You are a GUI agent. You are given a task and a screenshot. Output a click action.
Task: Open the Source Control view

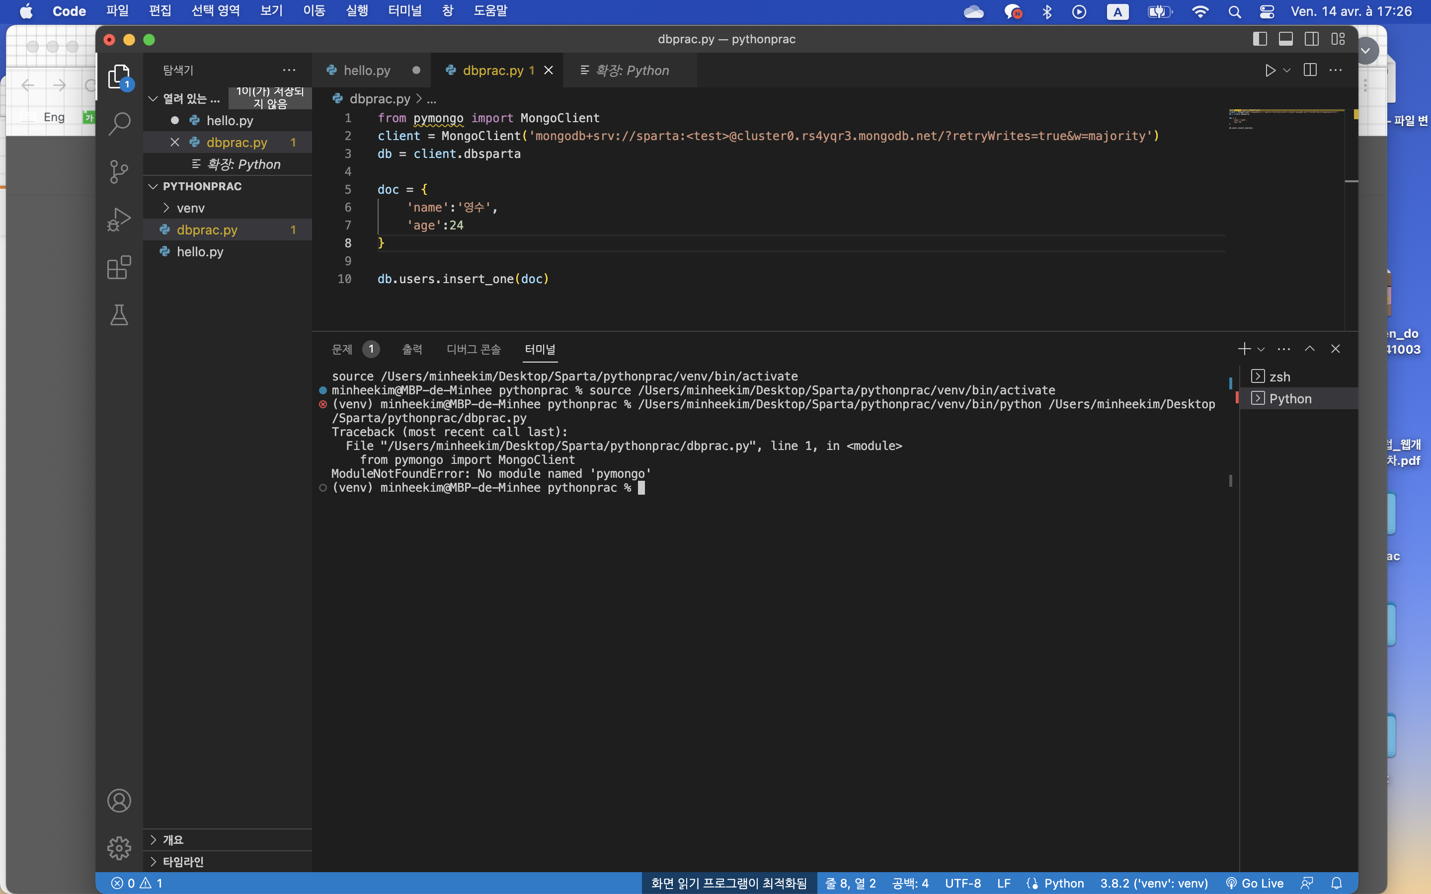[x=119, y=172]
